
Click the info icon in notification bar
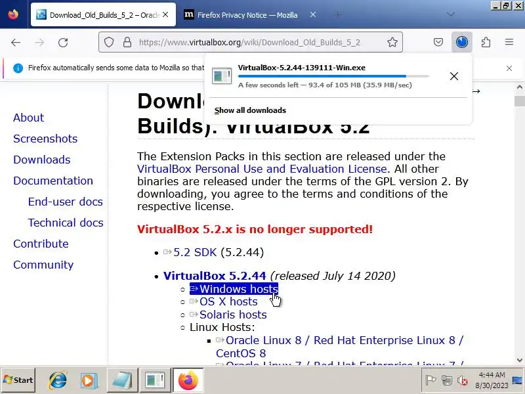tap(18, 68)
